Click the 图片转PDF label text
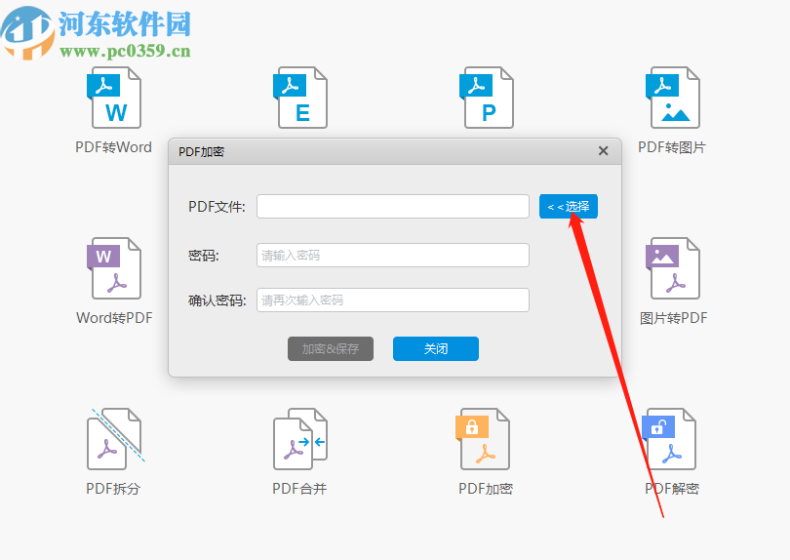 tap(674, 318)
